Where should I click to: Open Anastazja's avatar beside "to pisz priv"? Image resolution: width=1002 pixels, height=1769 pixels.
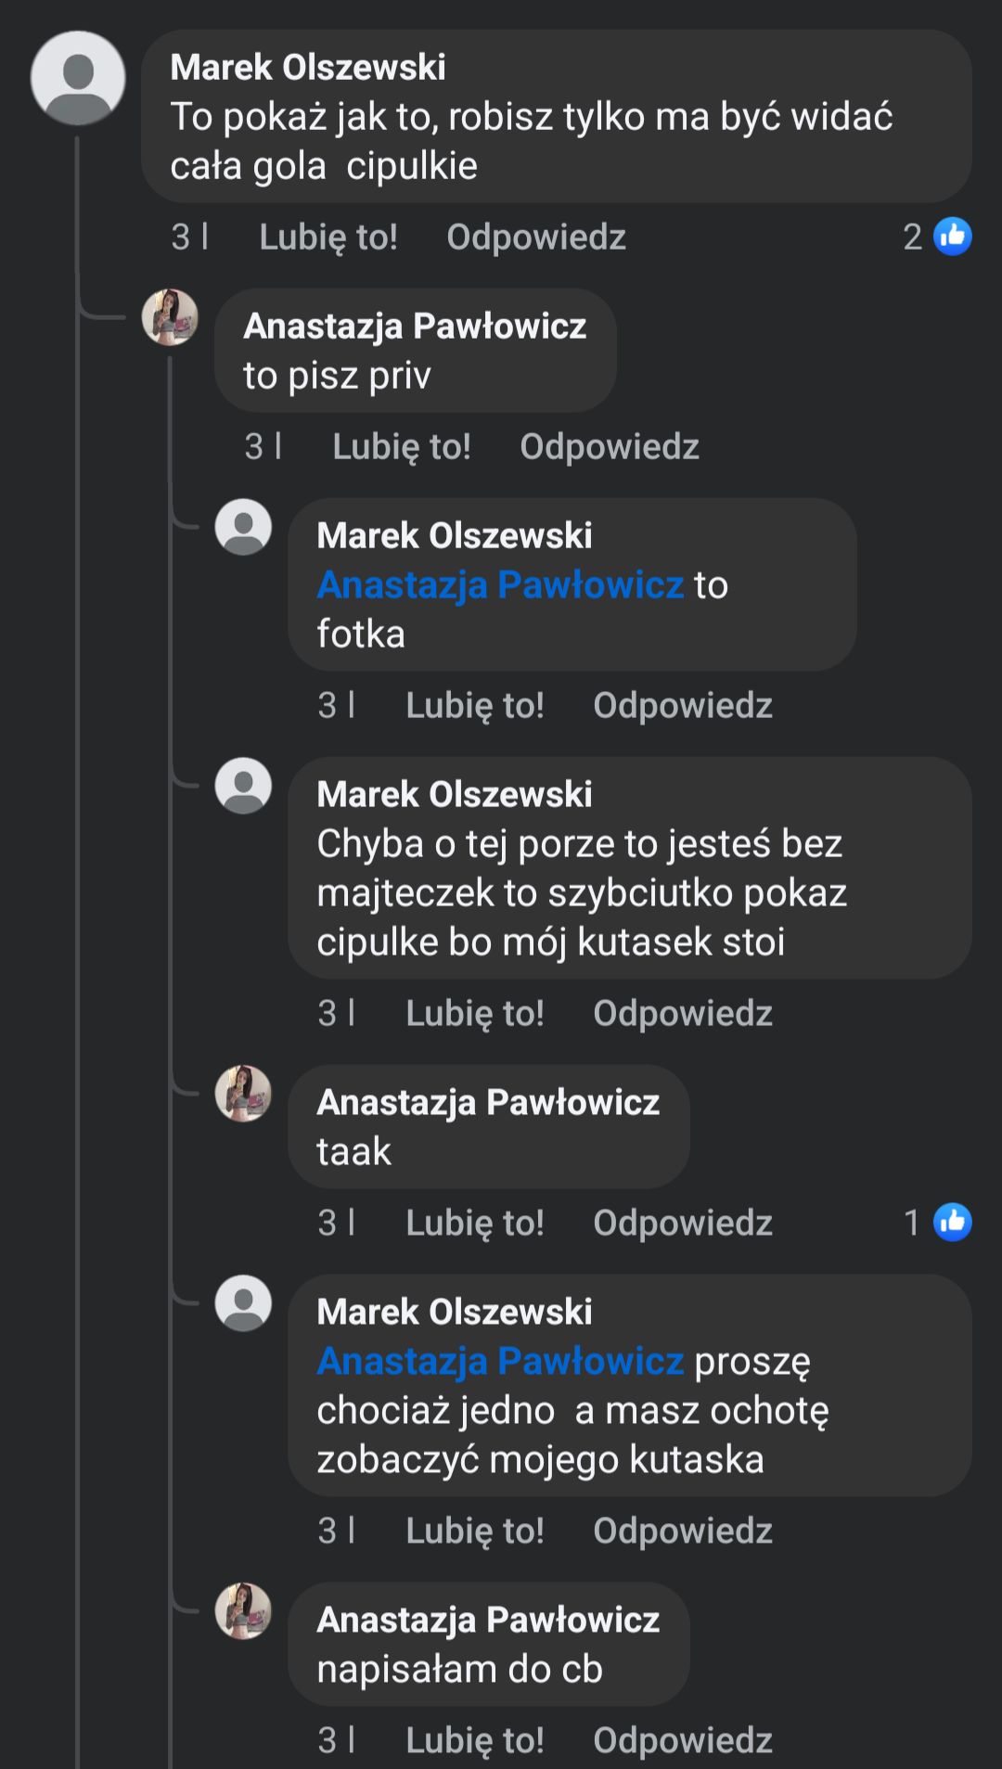(x=170, y=317)
